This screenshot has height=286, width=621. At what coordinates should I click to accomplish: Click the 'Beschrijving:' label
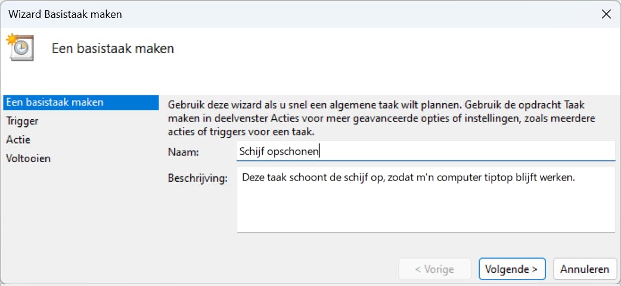pyautogui.click(x=198, y=178)
